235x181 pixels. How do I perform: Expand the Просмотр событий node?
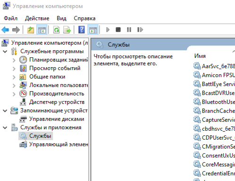click(x=14, y=69)
